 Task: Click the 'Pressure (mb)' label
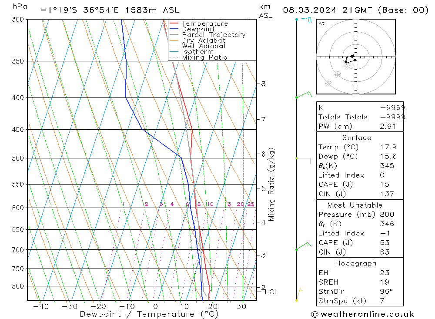[x=347, y=215]
